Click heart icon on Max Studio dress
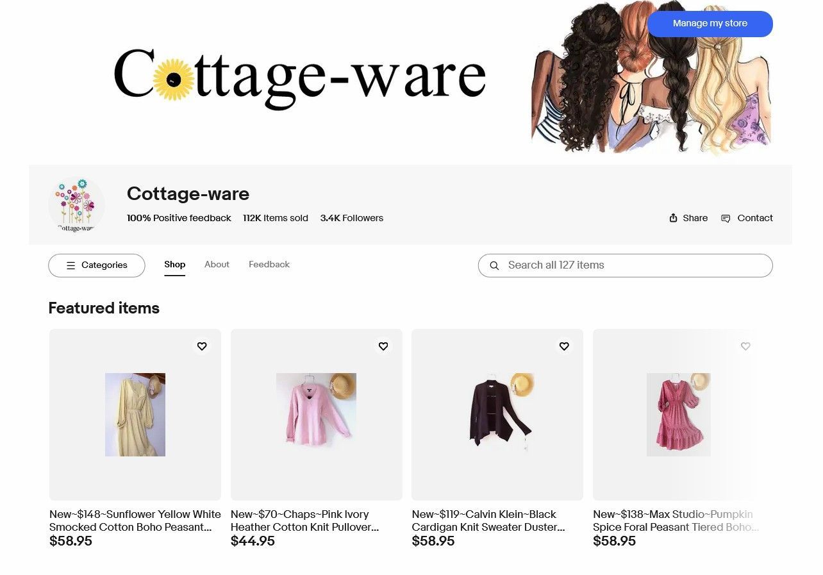The width and height of the screenshot is (823, 575). (x=745, y=346)
